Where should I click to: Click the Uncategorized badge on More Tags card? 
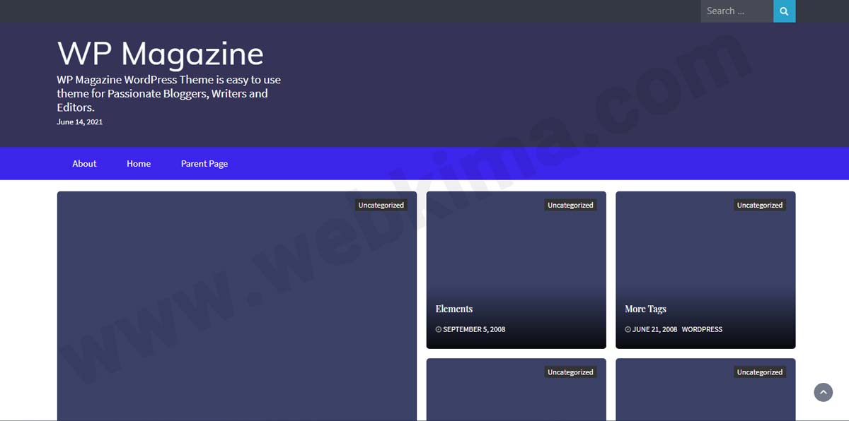coord(760,205)
